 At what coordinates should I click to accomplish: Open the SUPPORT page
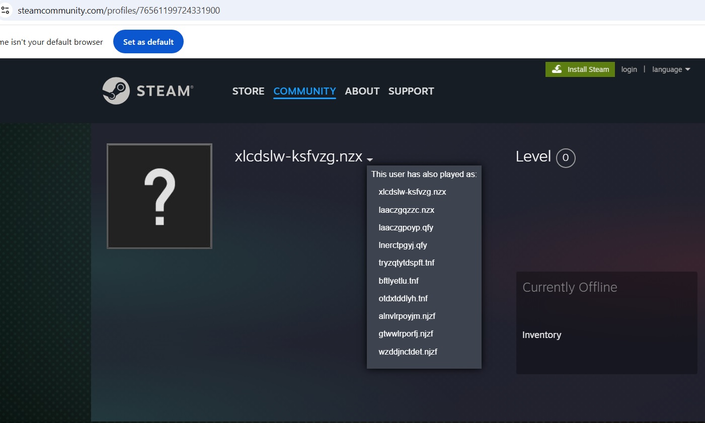(x=411, y=91)
